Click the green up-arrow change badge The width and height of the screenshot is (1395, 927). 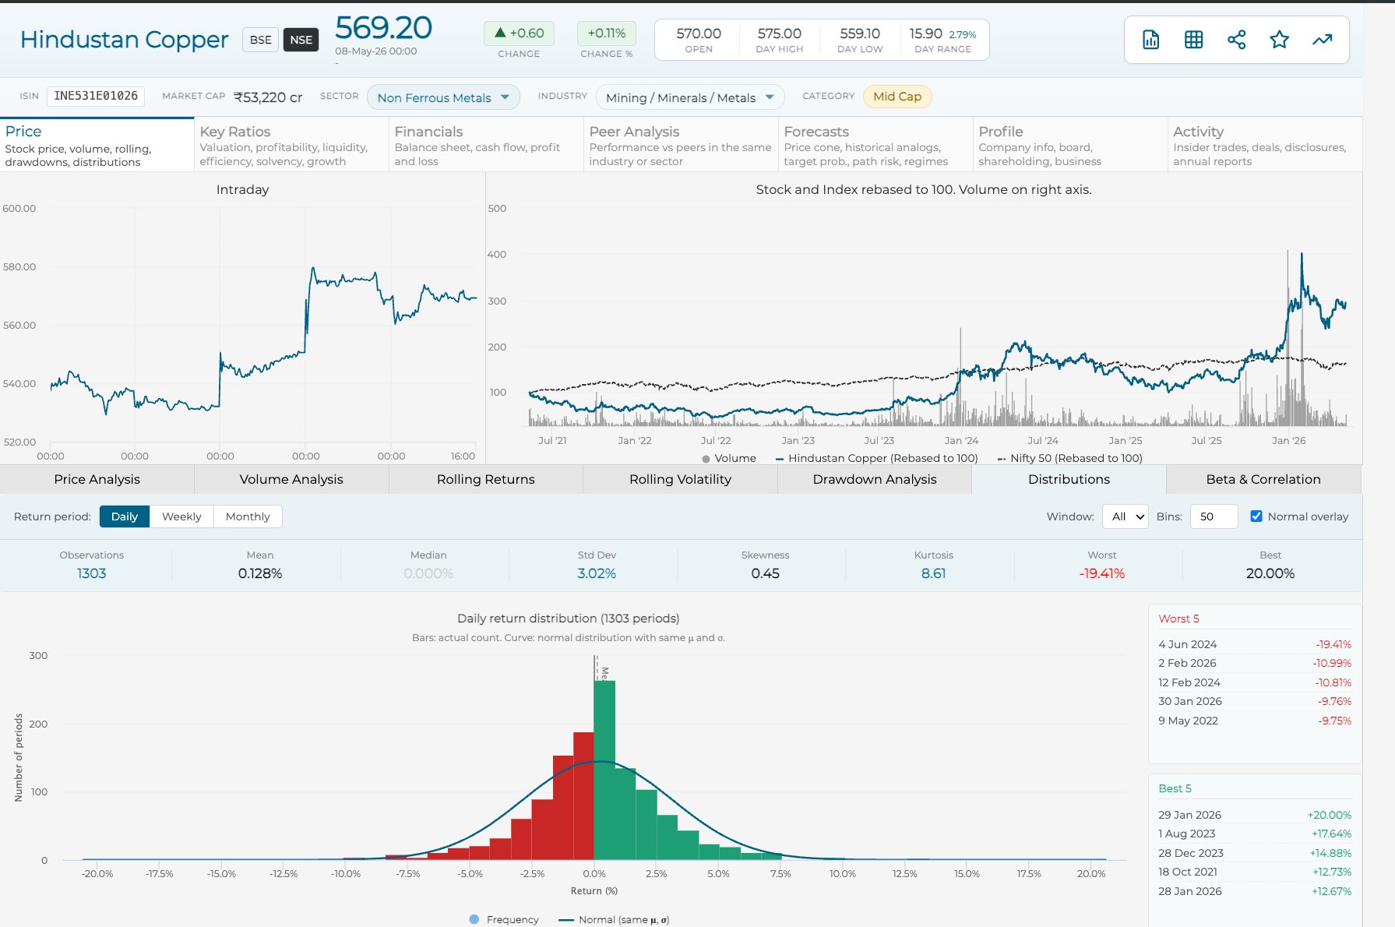click(519, 33)
